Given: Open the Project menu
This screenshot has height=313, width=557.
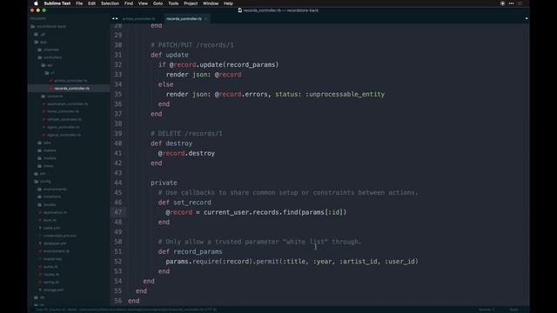Looking at the screenshot, I should click(x=191, y=3).
